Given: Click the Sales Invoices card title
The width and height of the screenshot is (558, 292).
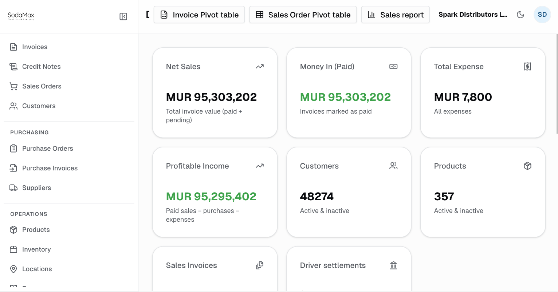Looking at the screenshot, I should pos(192,265).
